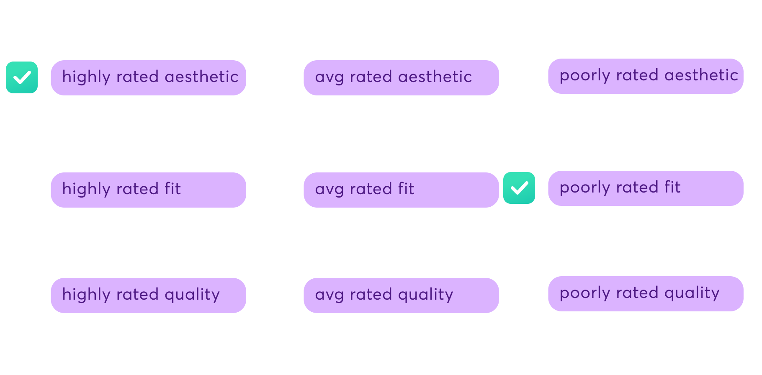Uncheck the green checkbox beside highly rated aesthetic
762x375 pixels.
coord(22,77)
